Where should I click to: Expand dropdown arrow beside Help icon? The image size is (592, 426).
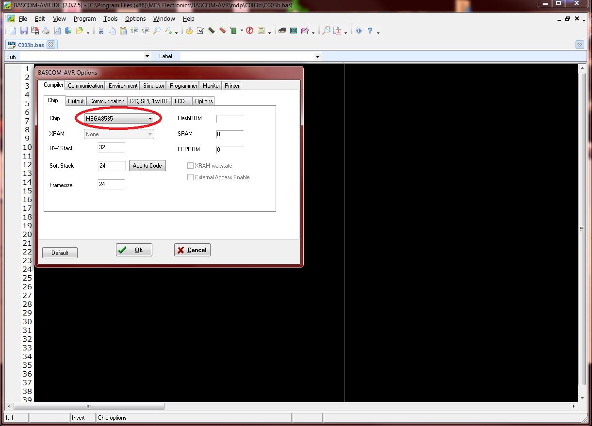(378, 32)
